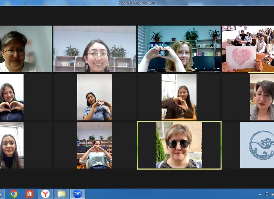Open File Explorer from the taskbar

pos(61,194)
